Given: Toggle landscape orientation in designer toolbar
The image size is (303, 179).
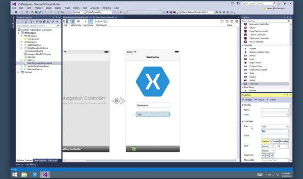Looking at the screenshot, I should click(78, 21).
